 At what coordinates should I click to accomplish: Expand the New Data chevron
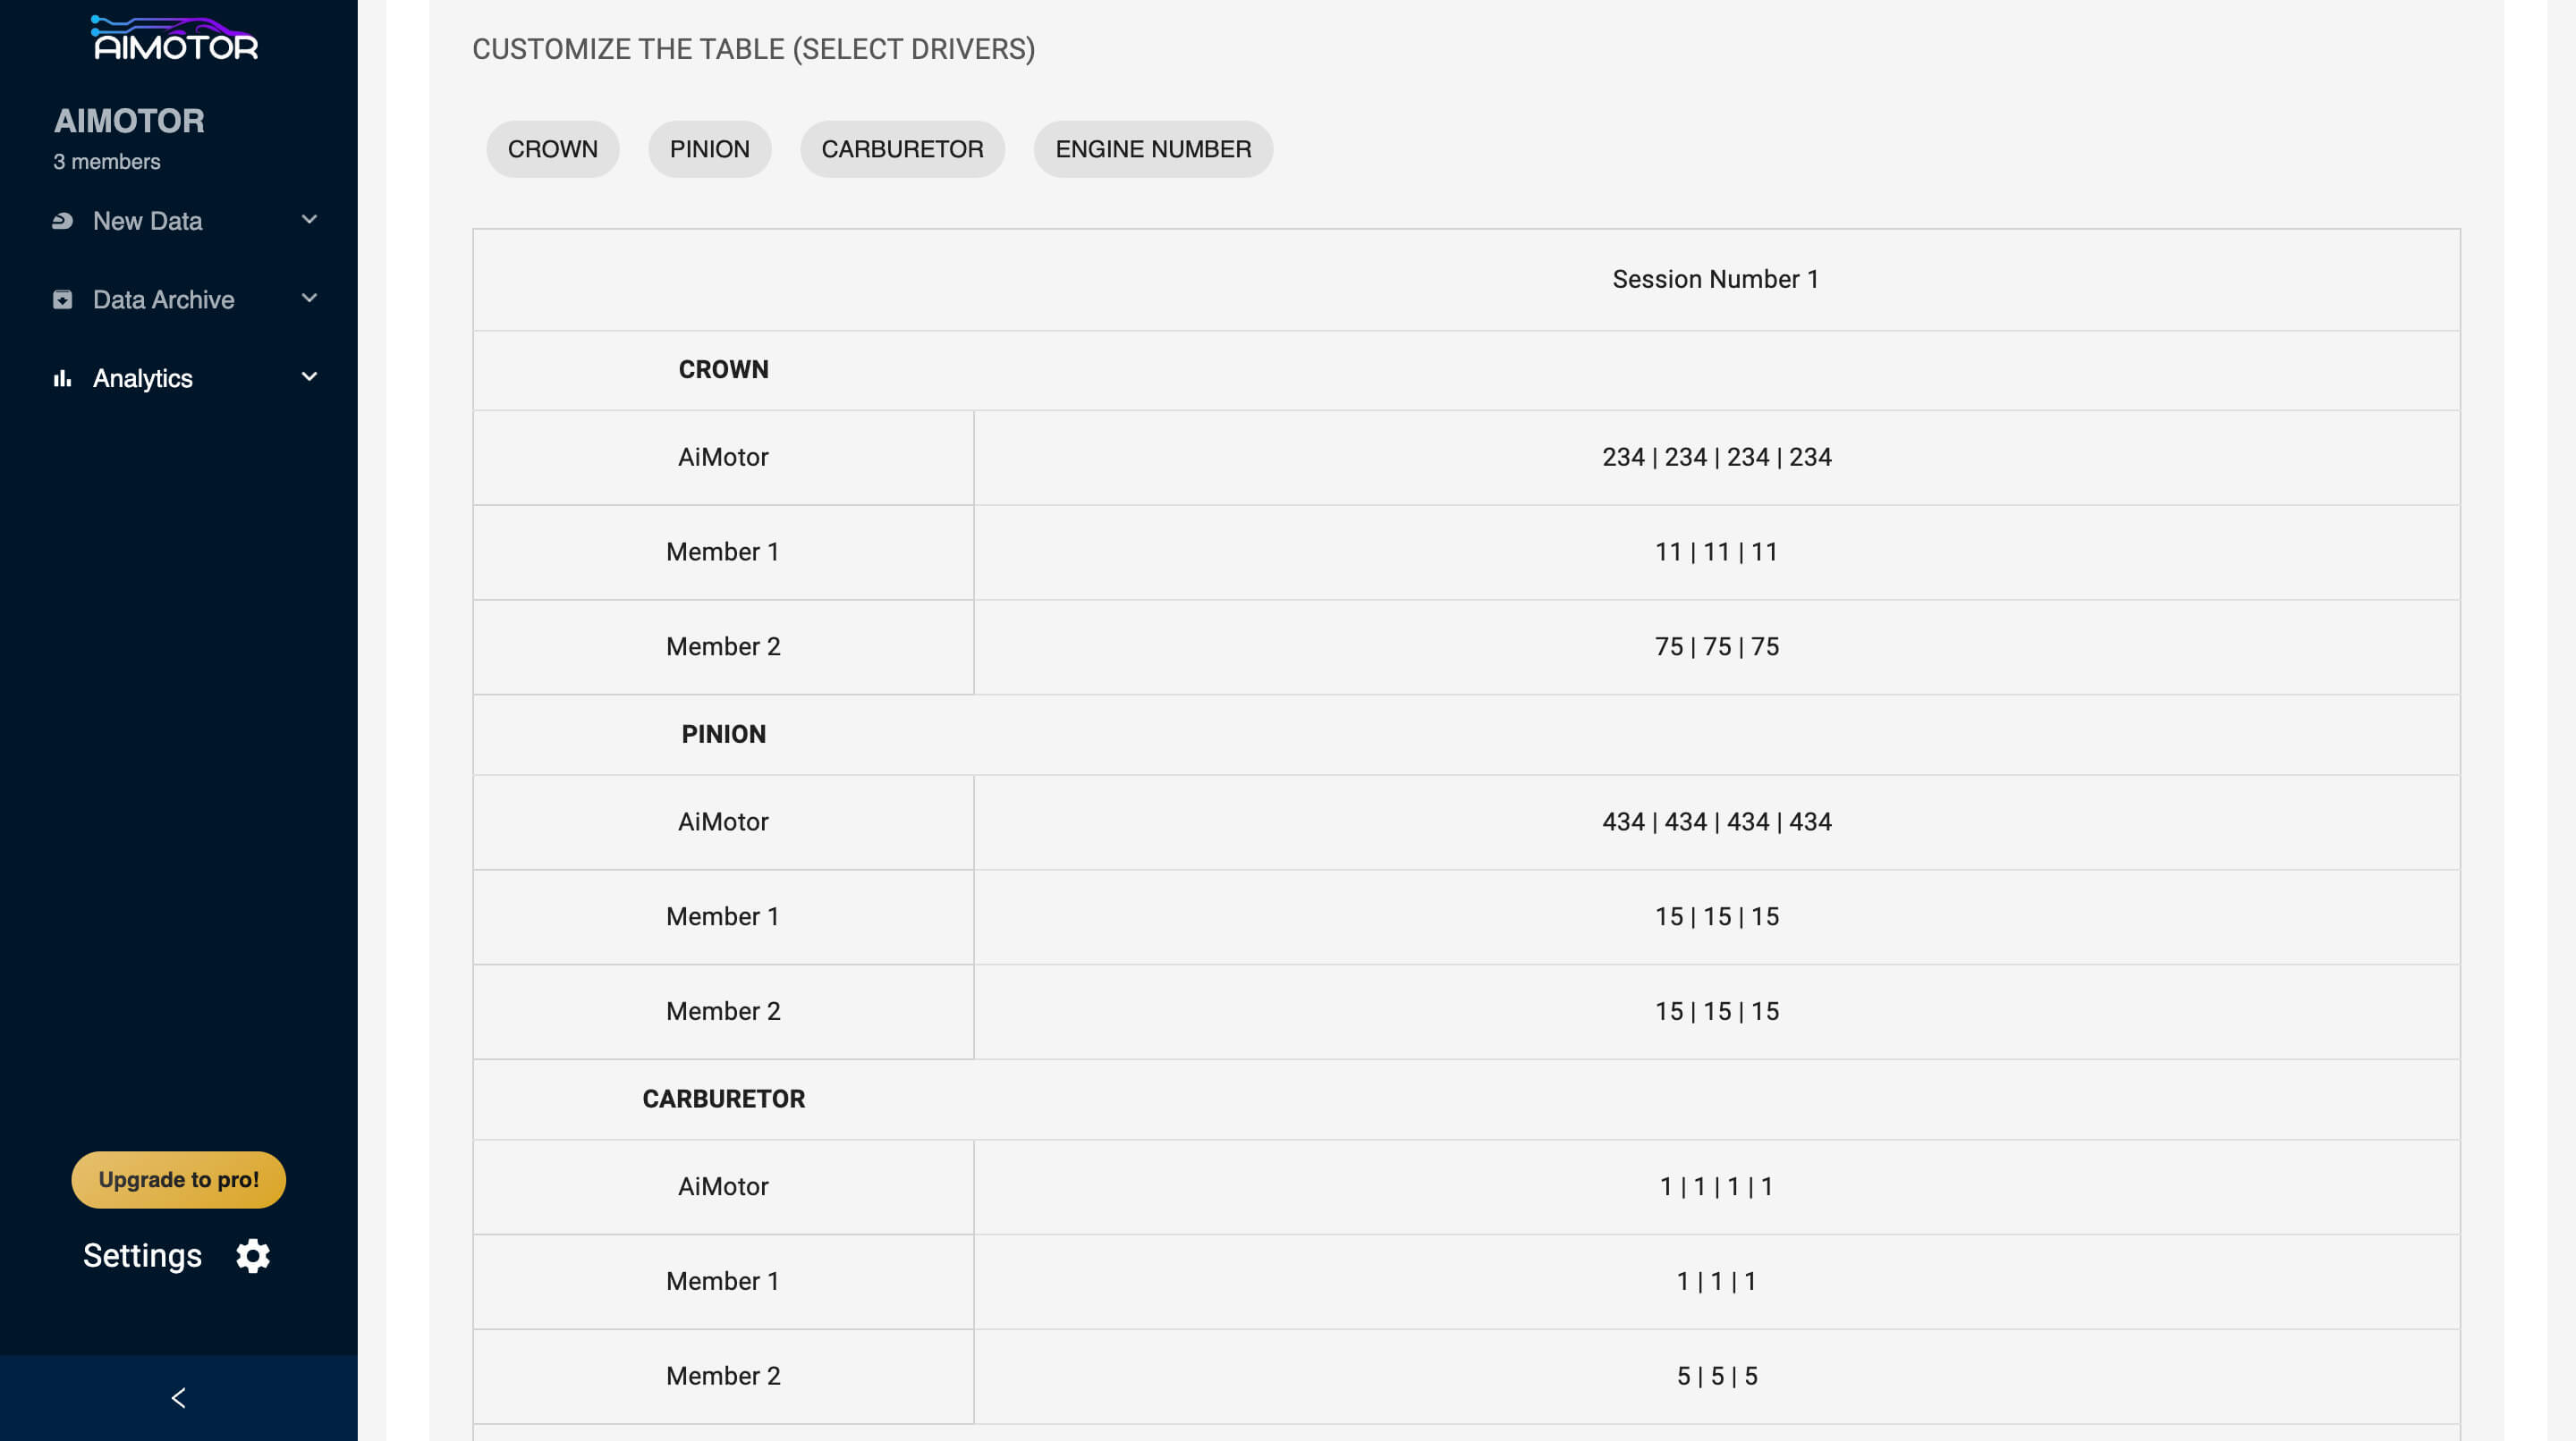[x=309, y=220]
